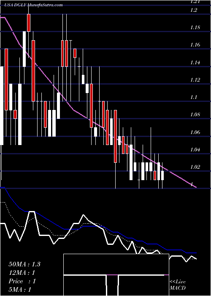The height and width of the screenshot is (296, 211).
Task: Click the 12MA : 1 readout
Action: [22, 273]
